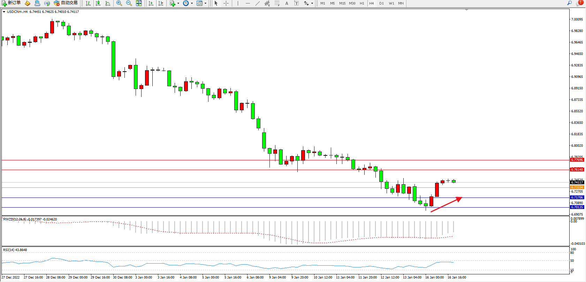
Task: Toggle chart auto scroll
Action: 151,3
